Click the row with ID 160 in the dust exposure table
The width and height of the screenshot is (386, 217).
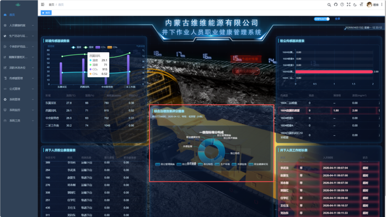click(94, 177)
